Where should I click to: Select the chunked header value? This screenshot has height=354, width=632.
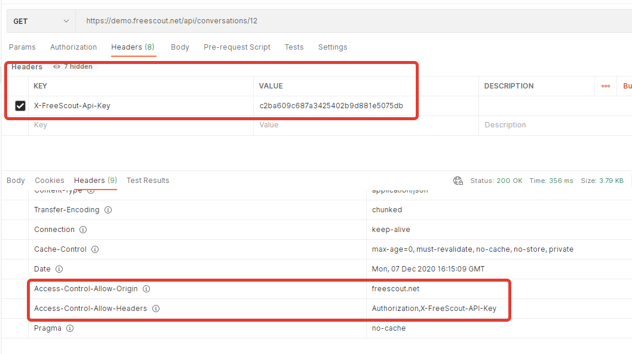[387, 210]
